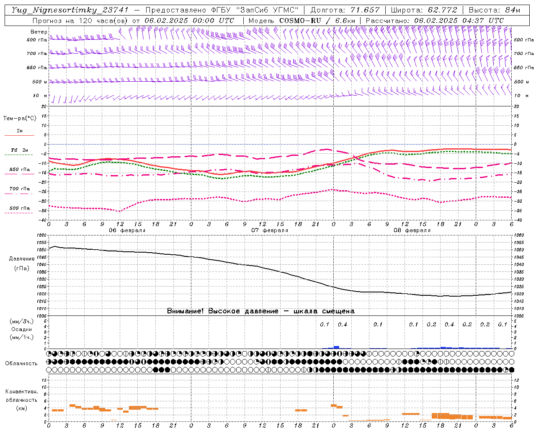Click the Долгота: 71.657 value
This screenshot has height=429, width=536.
(345, 10)
